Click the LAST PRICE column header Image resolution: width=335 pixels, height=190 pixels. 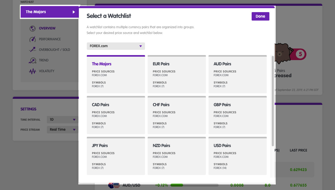(298, 150)
